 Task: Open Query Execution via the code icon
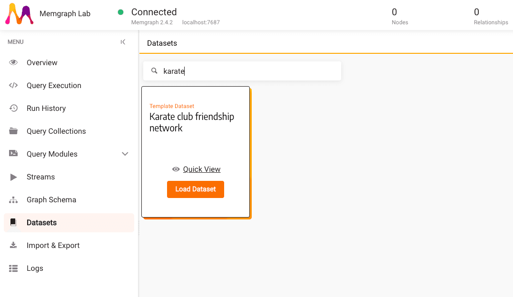click(13, 85)
